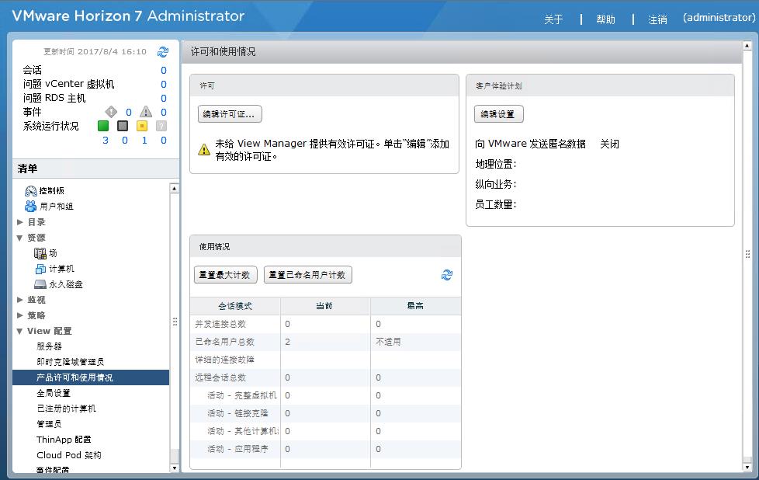Click the 编辑许可证 button

[230, 113]
